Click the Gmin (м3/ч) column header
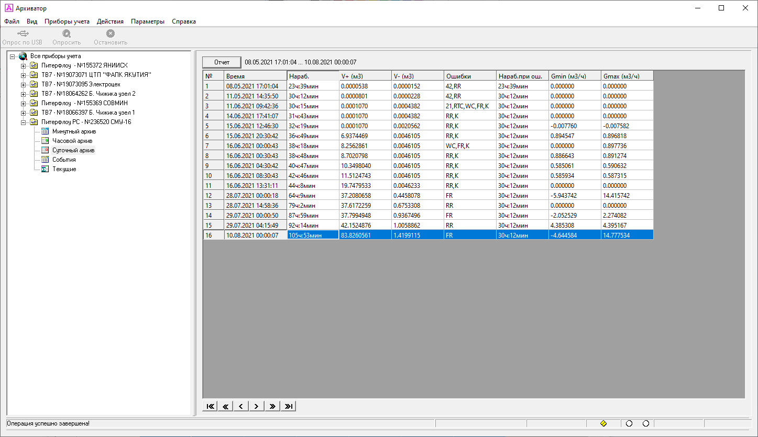 575,76
